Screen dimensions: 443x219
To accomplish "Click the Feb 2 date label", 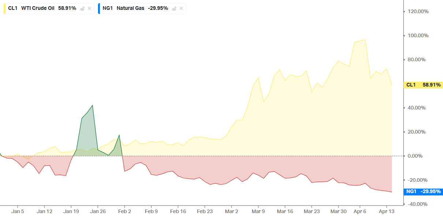I will click(125, 211).
